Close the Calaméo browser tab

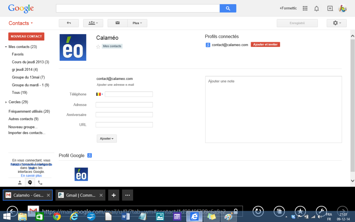(48, 195)
